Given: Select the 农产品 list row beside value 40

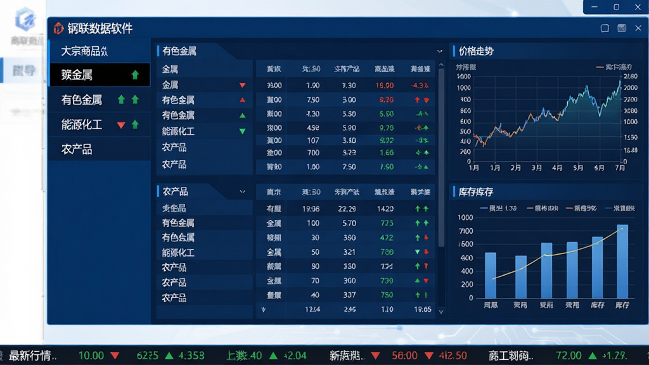Looking at the screenshot, I should click(x=205, y=298).
